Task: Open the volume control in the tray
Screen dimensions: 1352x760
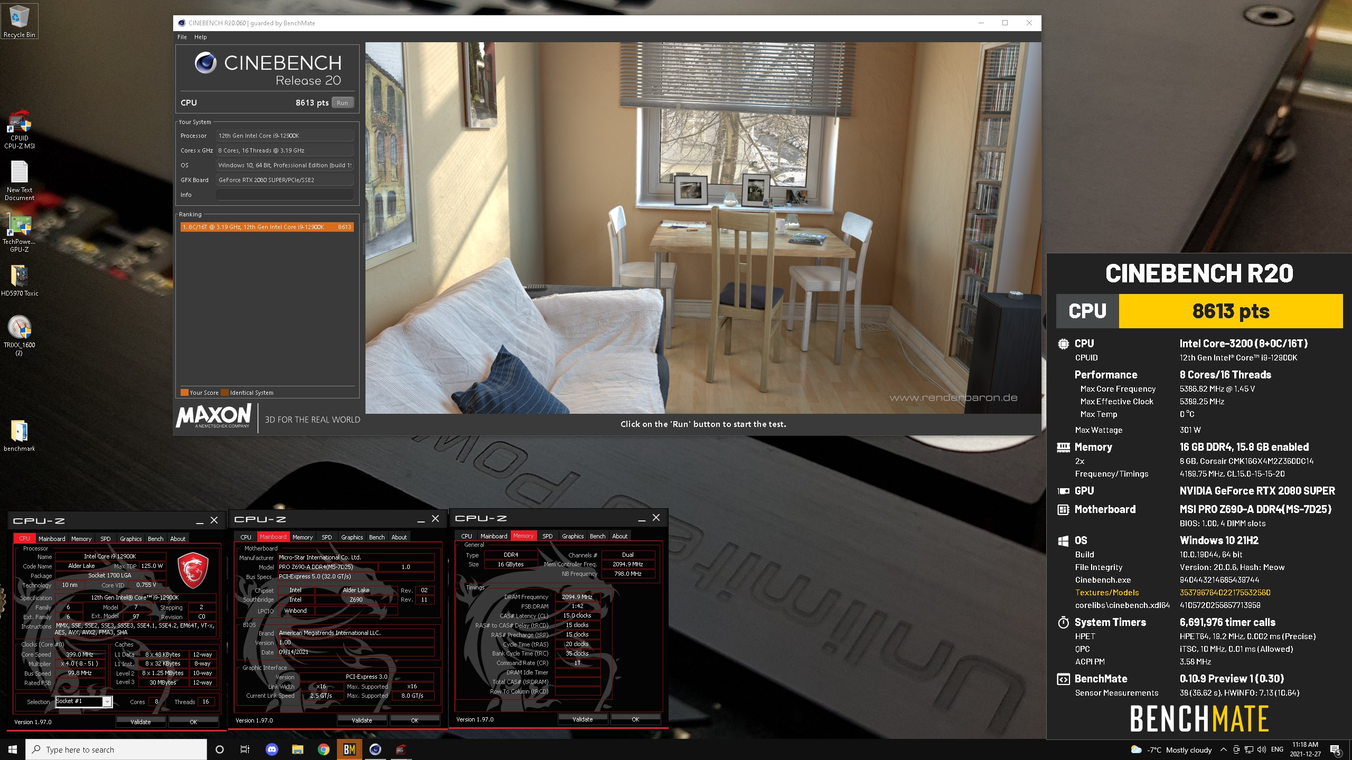Action: point(1262,749)
